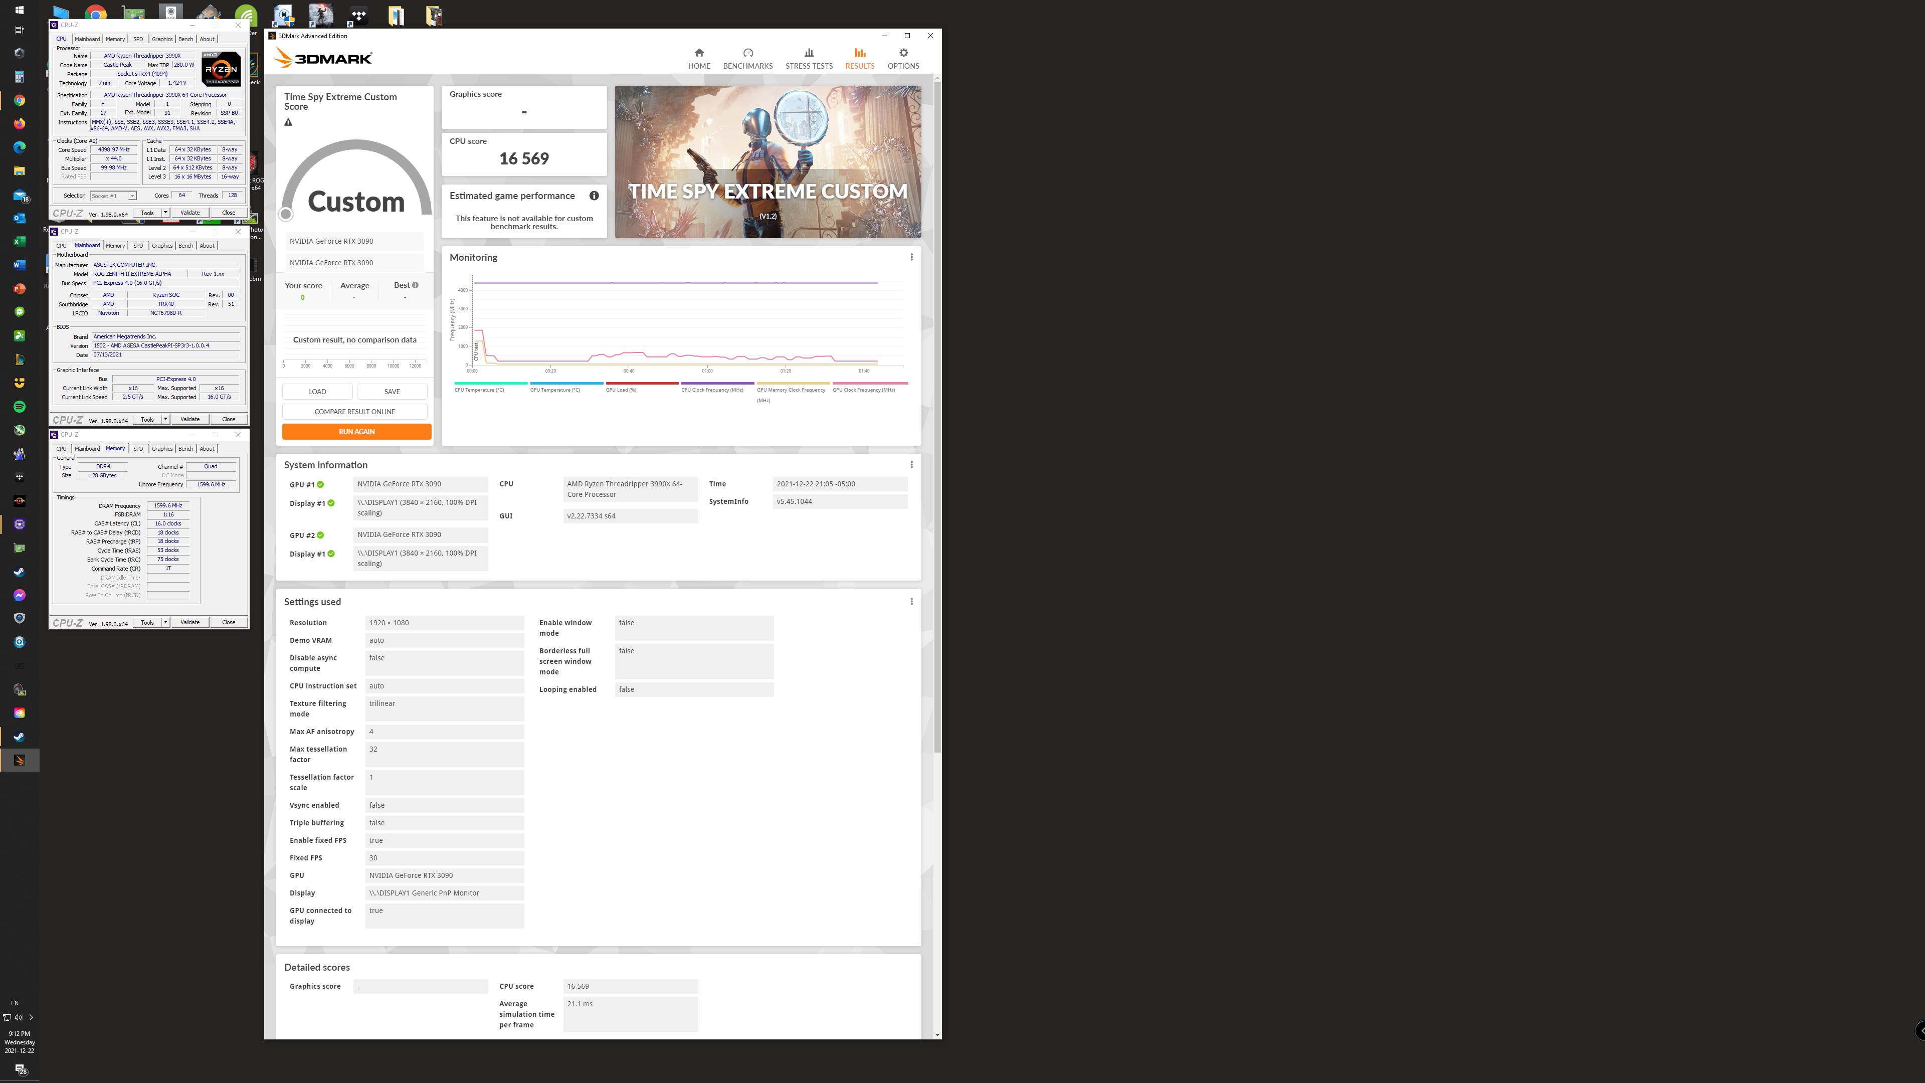Viewport: 1925px width, 1083px height.
Task: Click the info icon next to Best
Action: (416, 285)
